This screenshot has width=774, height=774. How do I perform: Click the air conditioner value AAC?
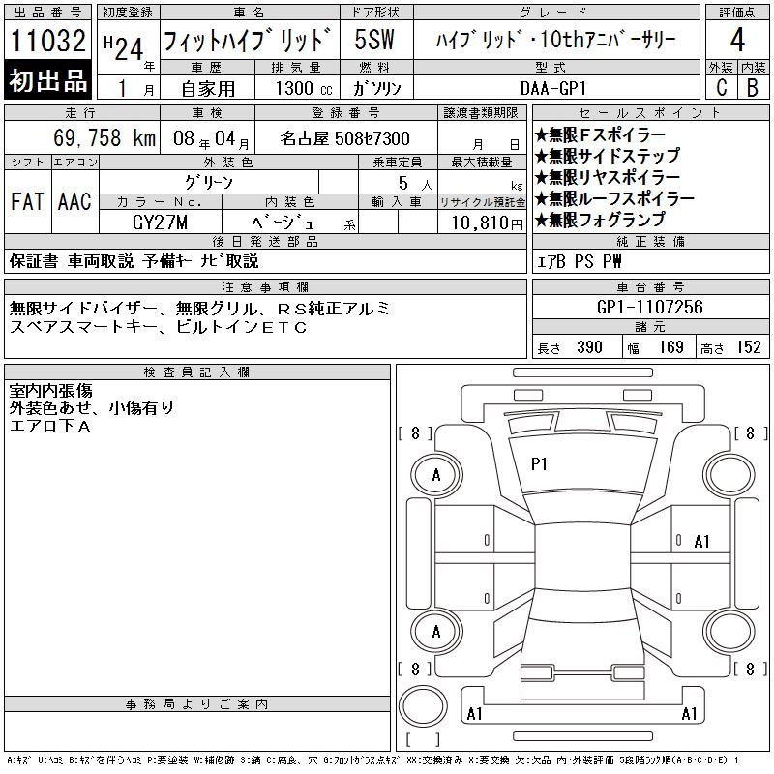74,201
